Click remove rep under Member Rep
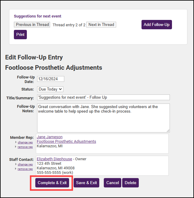194x198 pixels. (x=25, y=147)
